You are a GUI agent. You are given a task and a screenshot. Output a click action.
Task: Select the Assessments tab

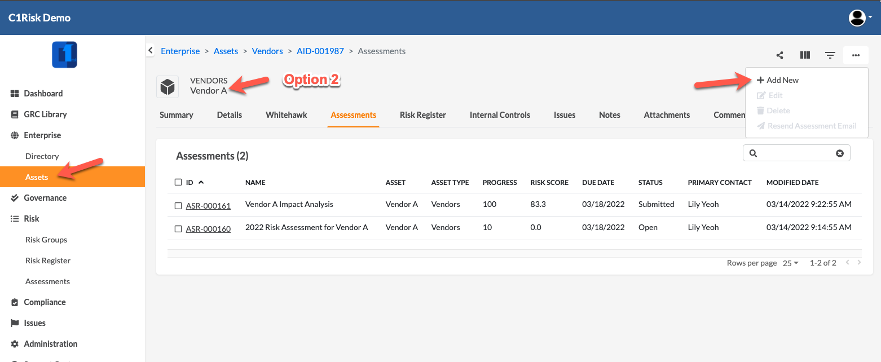354,115
